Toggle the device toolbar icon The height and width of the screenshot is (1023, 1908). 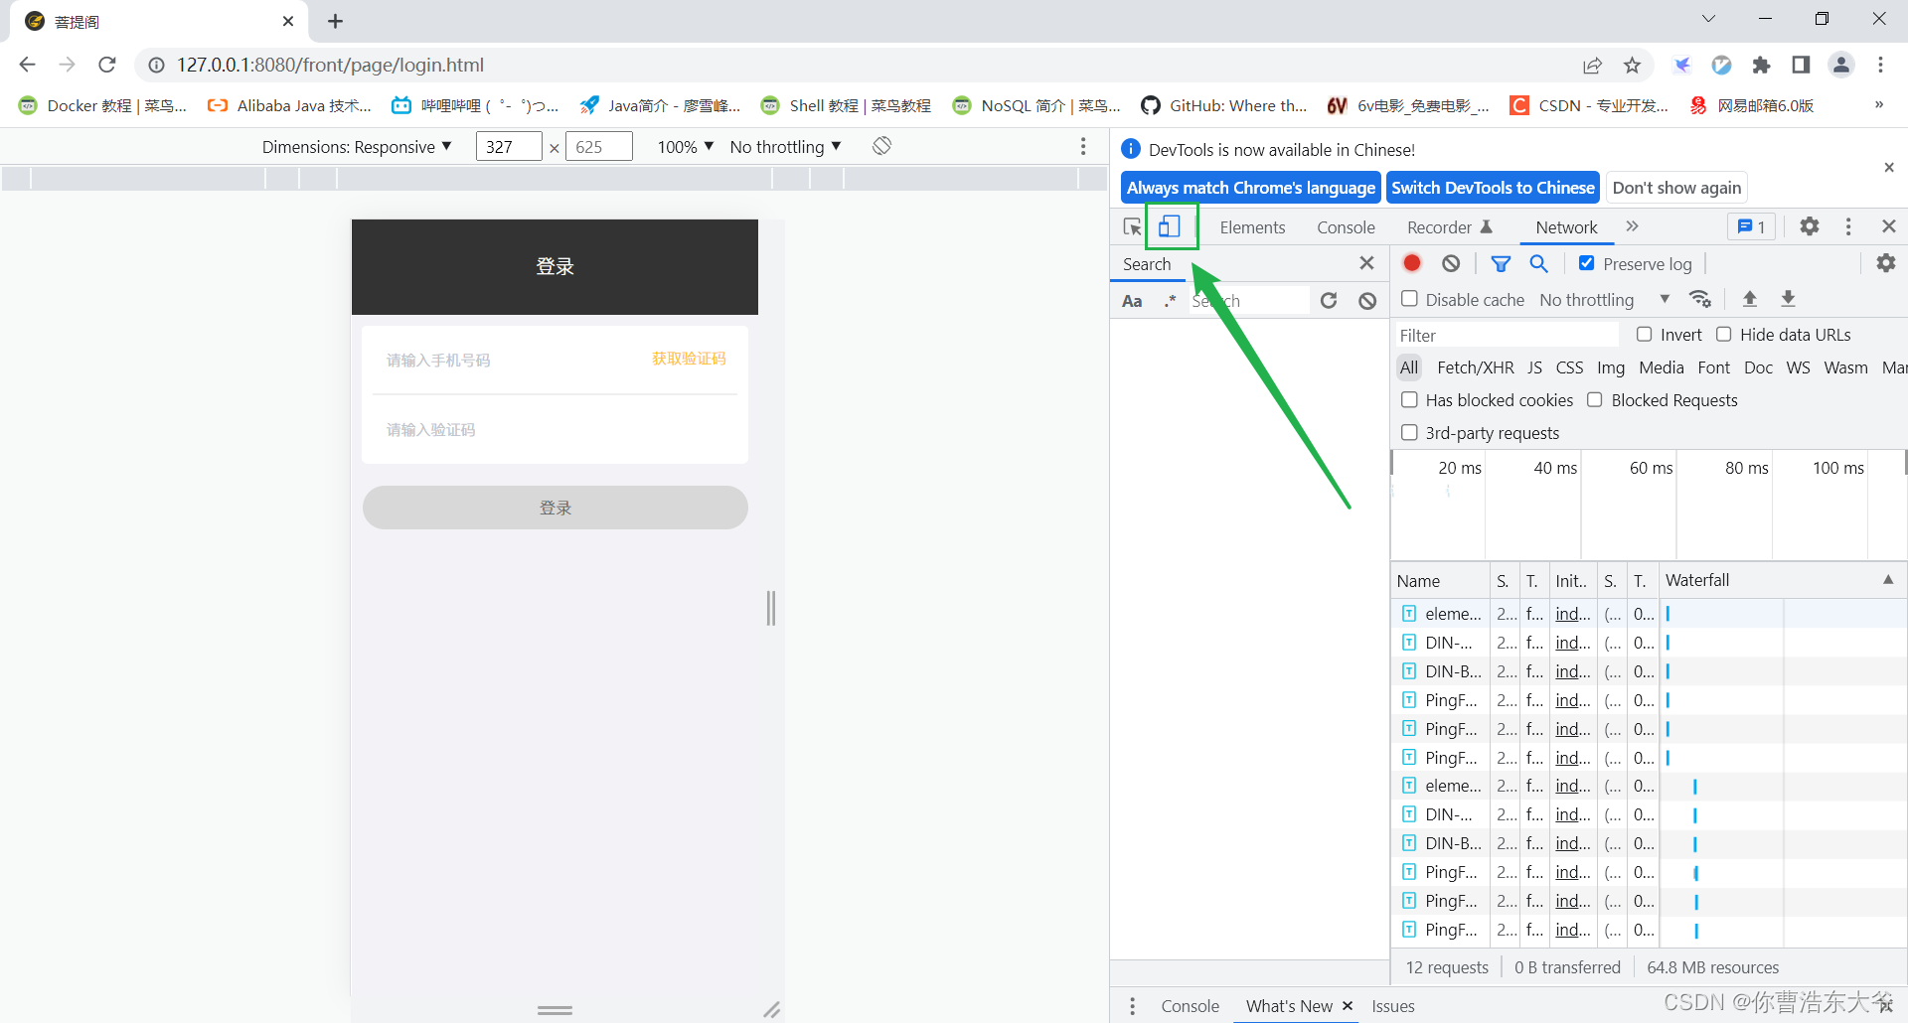(x=1170, y=226)
